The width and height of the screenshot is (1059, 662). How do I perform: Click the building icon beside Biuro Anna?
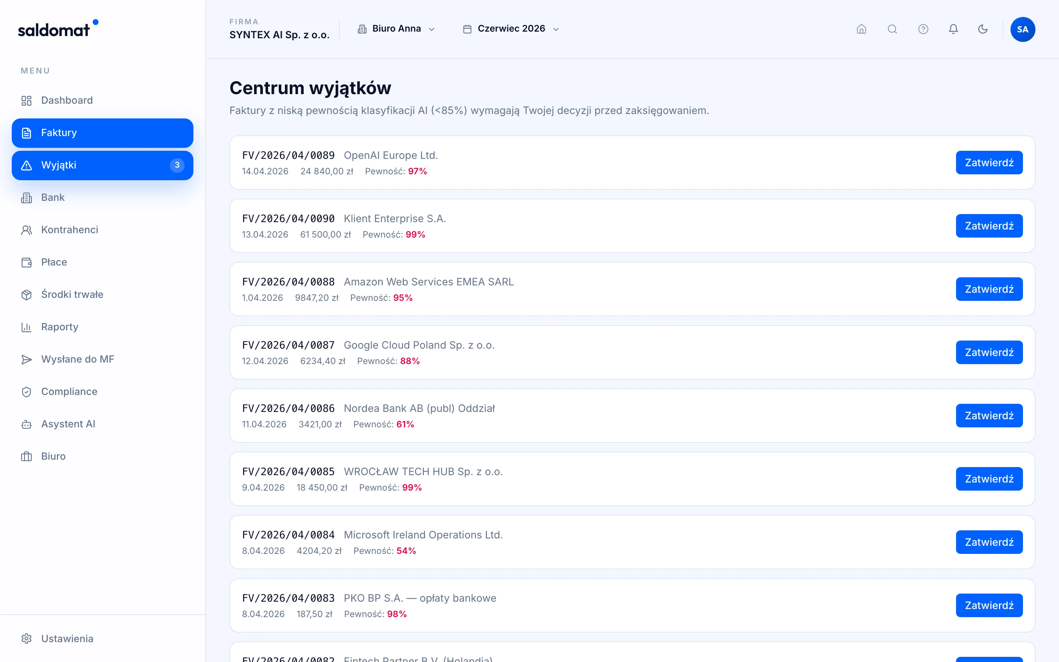(x=362, y=29)
